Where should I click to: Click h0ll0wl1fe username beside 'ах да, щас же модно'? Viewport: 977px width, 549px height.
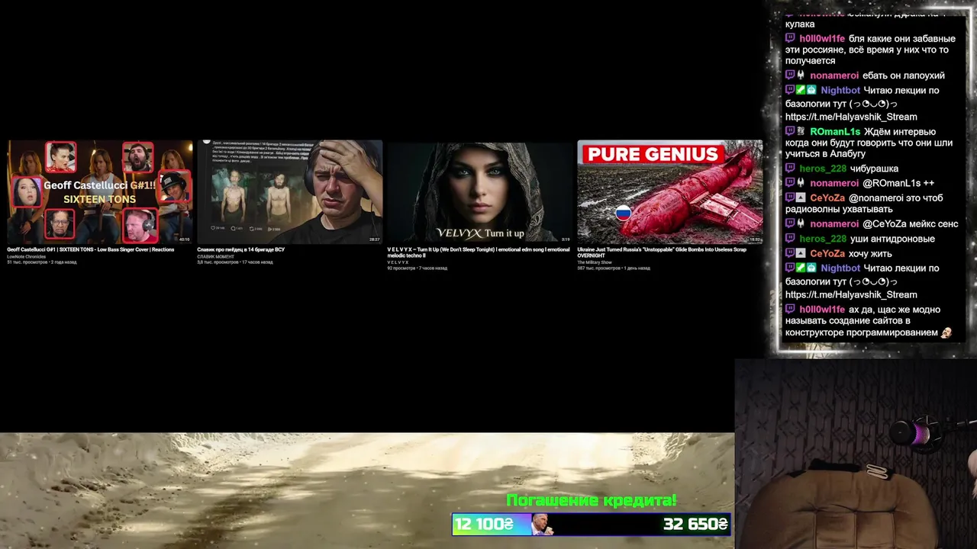click(822, 310)
